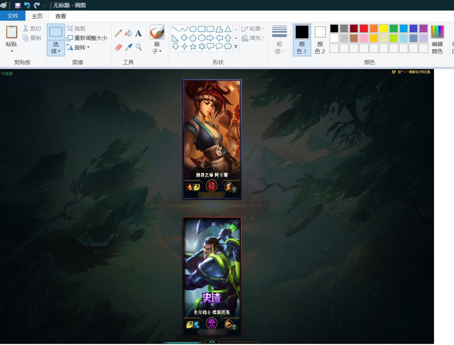Select the Pencil tool
This screenshot has height=345, width=454.
tap(118, 33)
